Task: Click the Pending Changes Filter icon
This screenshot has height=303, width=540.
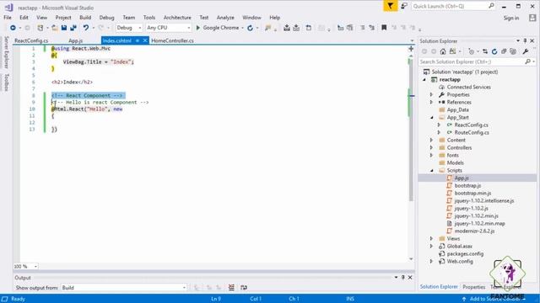Action: pyautogui.click(x=472, y=51)
